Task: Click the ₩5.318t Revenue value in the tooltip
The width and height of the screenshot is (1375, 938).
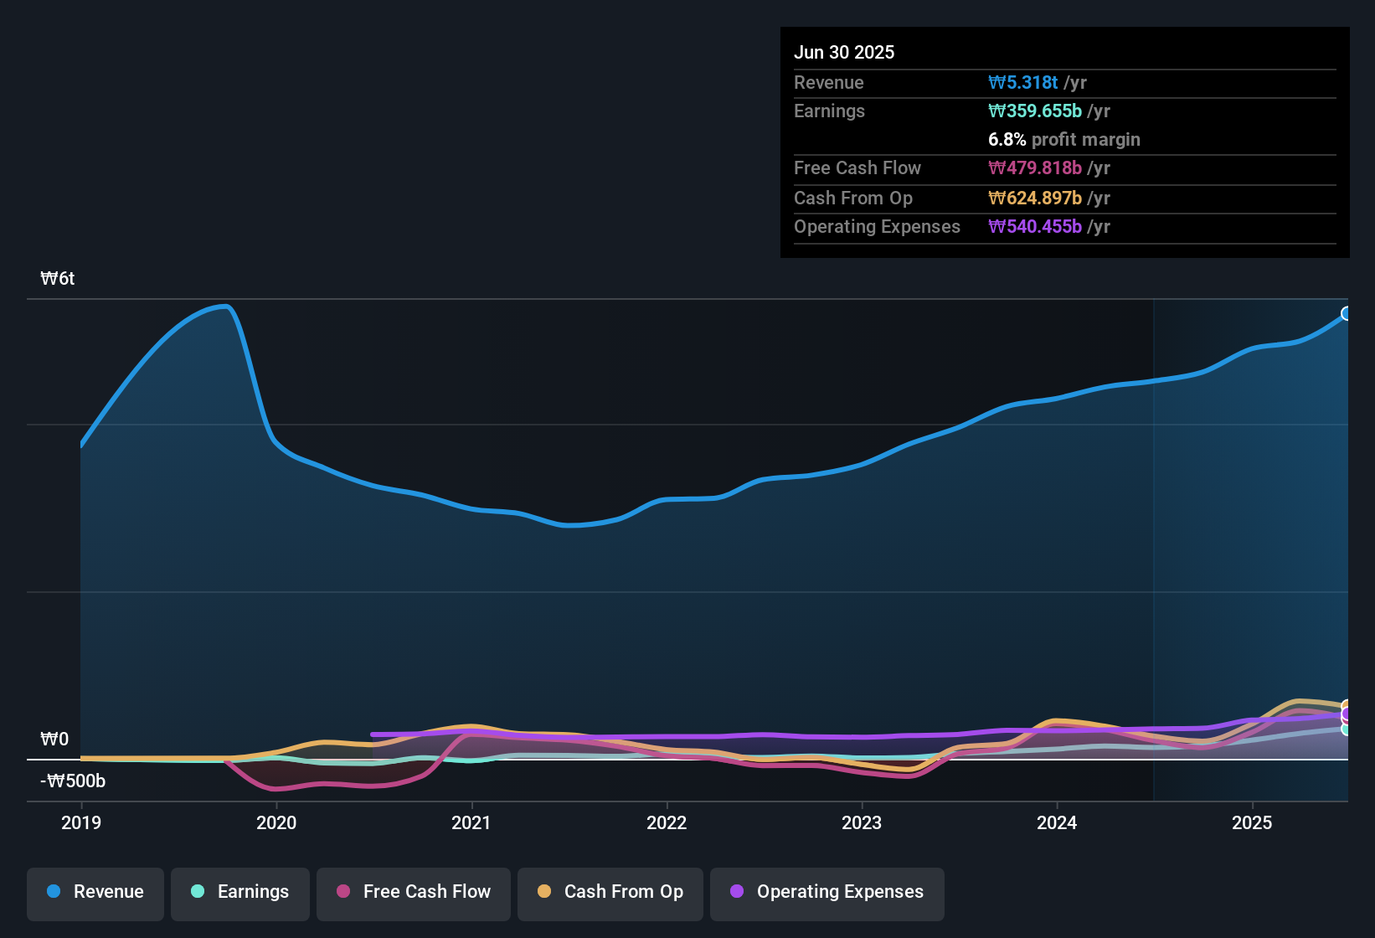Action: (1023, 82)
